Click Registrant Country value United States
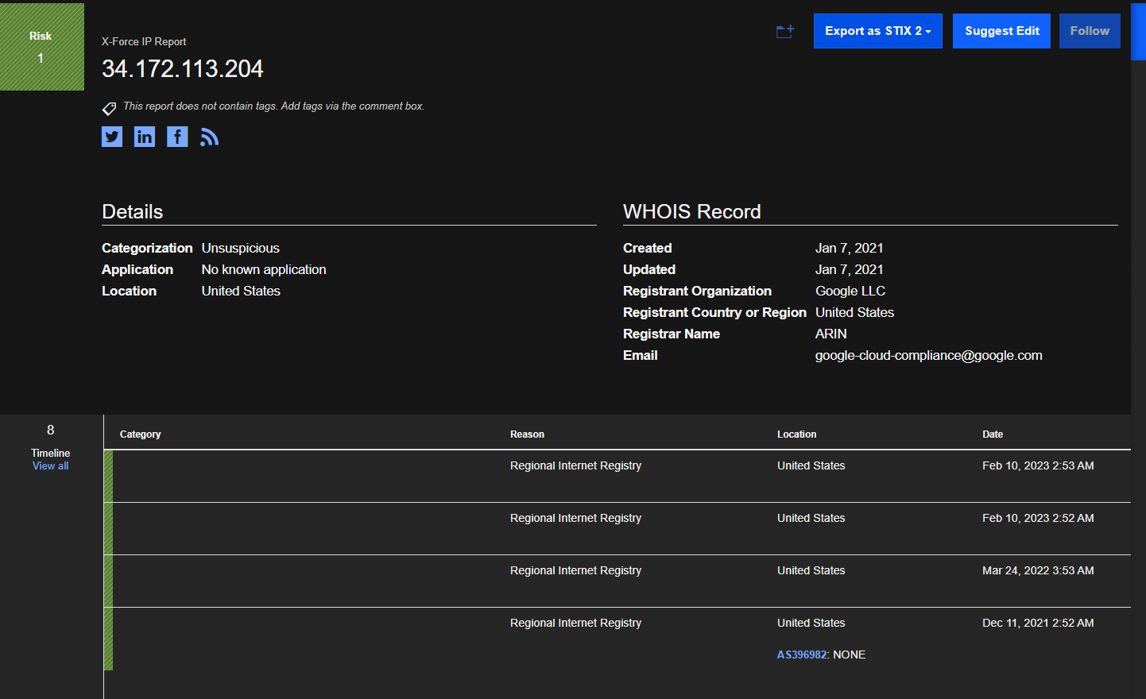This screenshot has width=1146, height=699. tap(854, 312)
